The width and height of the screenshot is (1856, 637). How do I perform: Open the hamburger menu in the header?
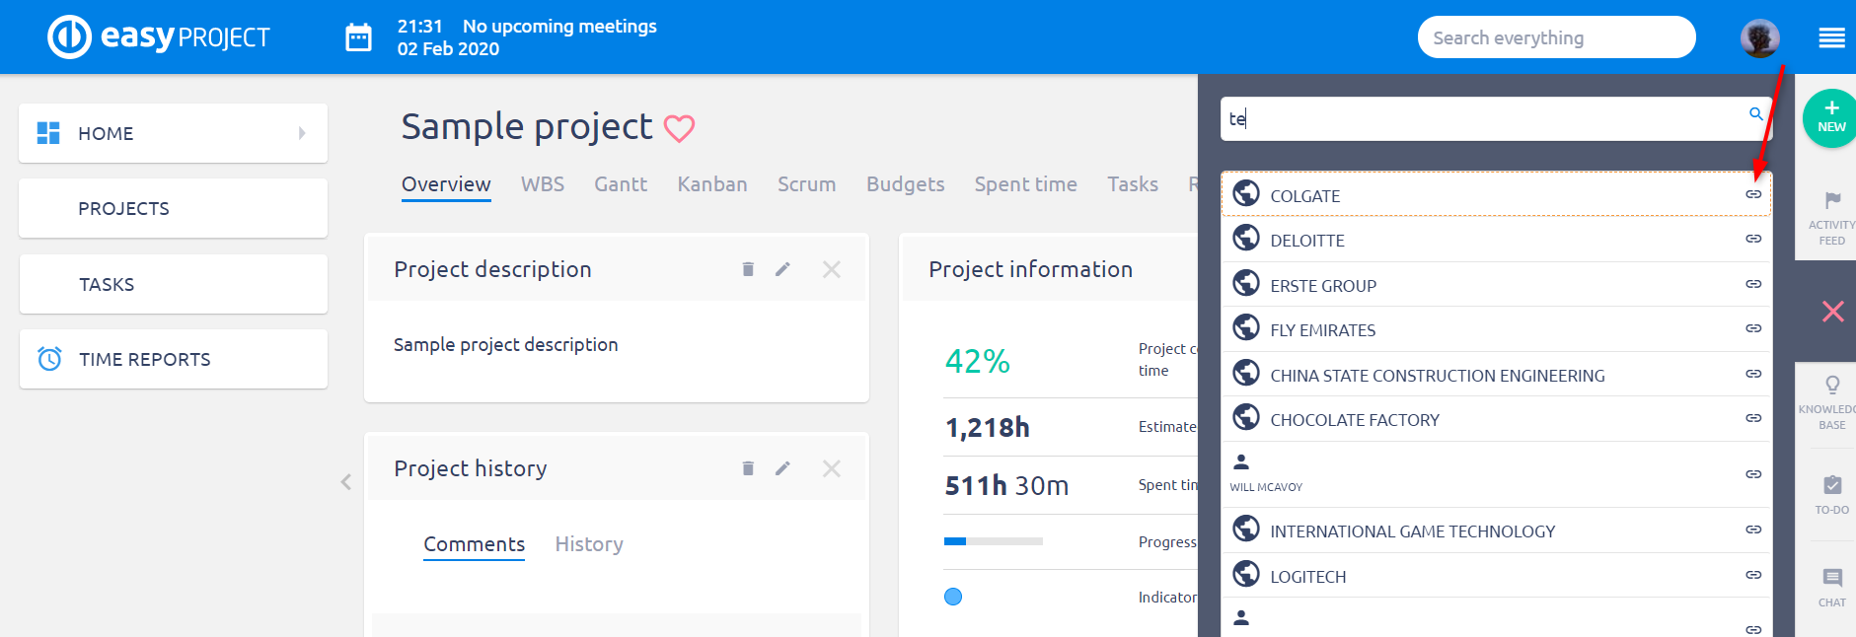1831,37
